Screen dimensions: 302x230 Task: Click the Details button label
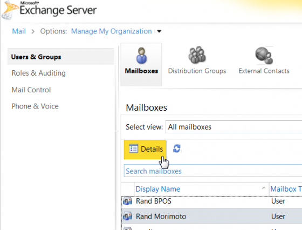(x=152, y=149)
